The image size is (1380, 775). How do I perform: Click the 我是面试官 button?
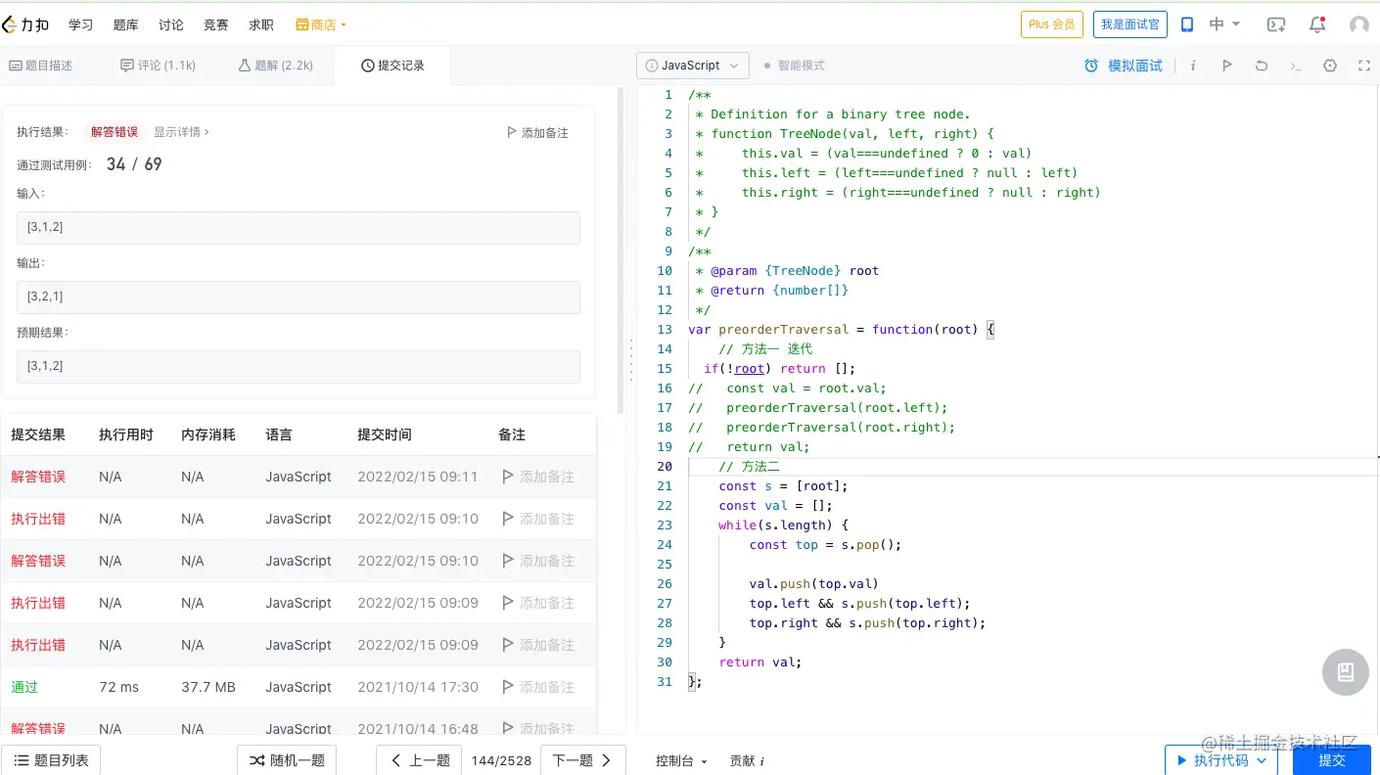point(1129,24)
